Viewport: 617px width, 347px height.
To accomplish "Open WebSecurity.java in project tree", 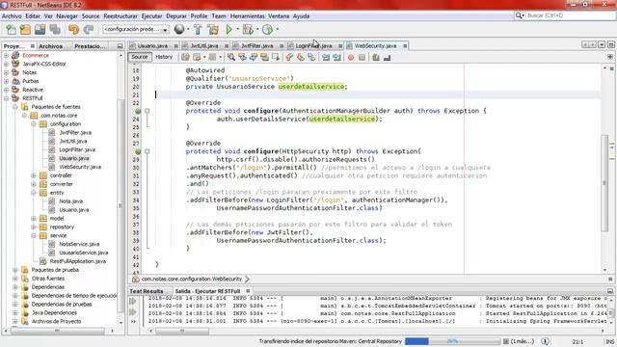I will 80,167.
